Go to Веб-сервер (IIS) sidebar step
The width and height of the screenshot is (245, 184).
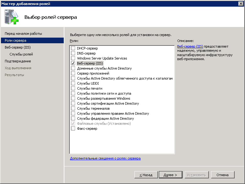point(18,47)
